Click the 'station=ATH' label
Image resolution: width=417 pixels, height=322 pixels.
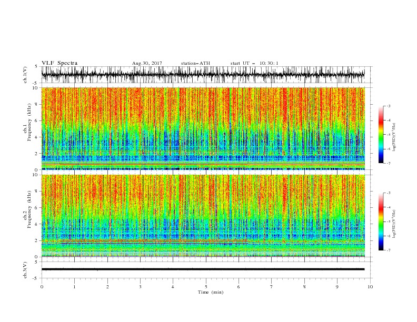click(195, 63)
